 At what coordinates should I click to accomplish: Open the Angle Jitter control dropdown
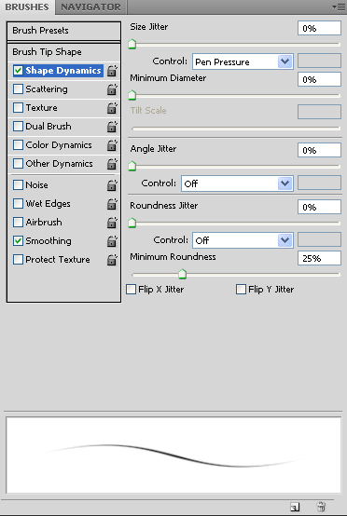click(237, 183)
